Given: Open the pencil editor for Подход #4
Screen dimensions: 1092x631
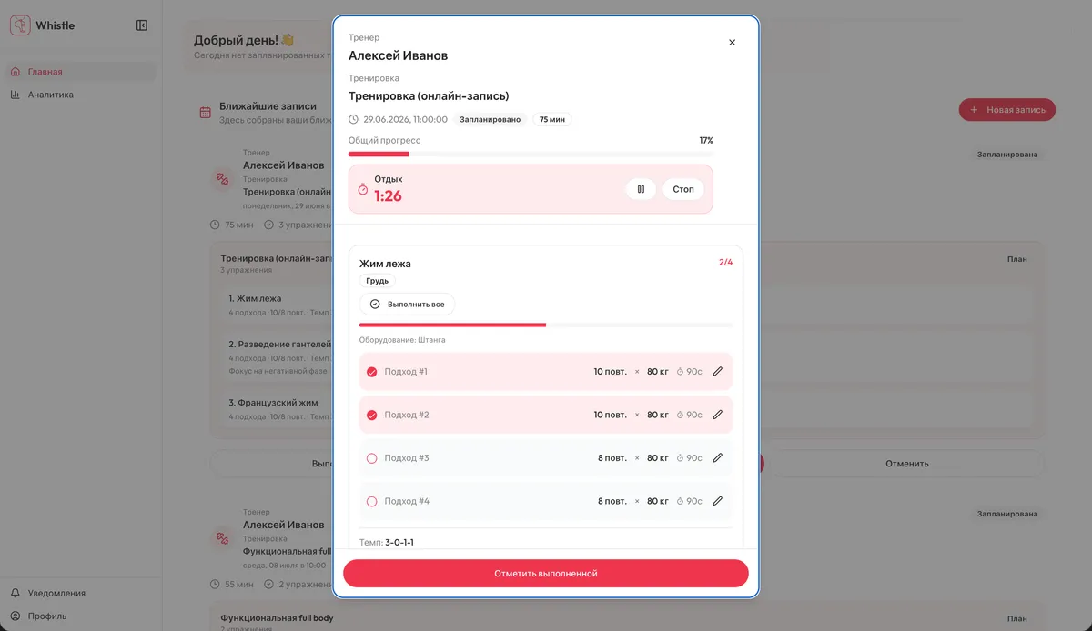Looking at the screenshot, I should 717,501.
